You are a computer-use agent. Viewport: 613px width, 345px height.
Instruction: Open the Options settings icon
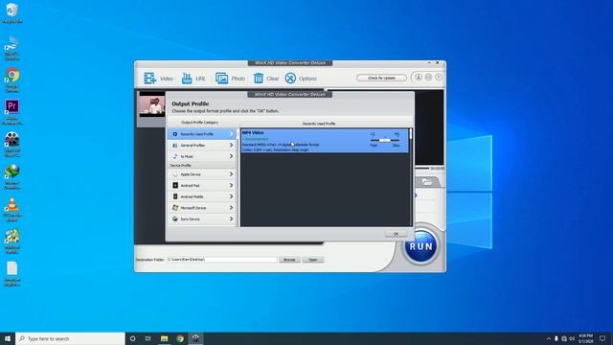click(x=290, y=79)
